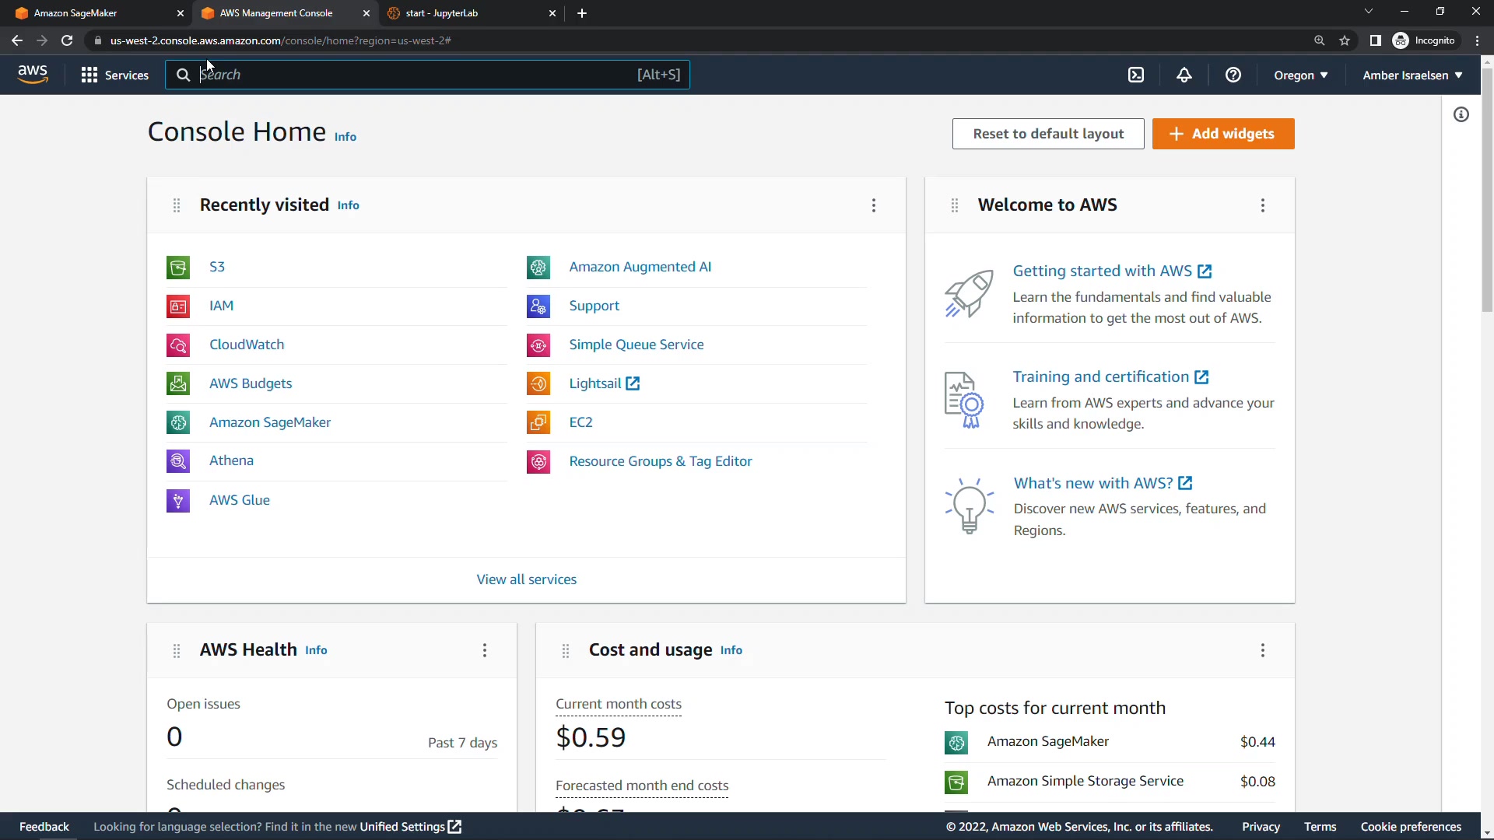This screenshot has width=1494, height=840.
Task: Click the AWS Glue service icon
Action: click(178, 500)
